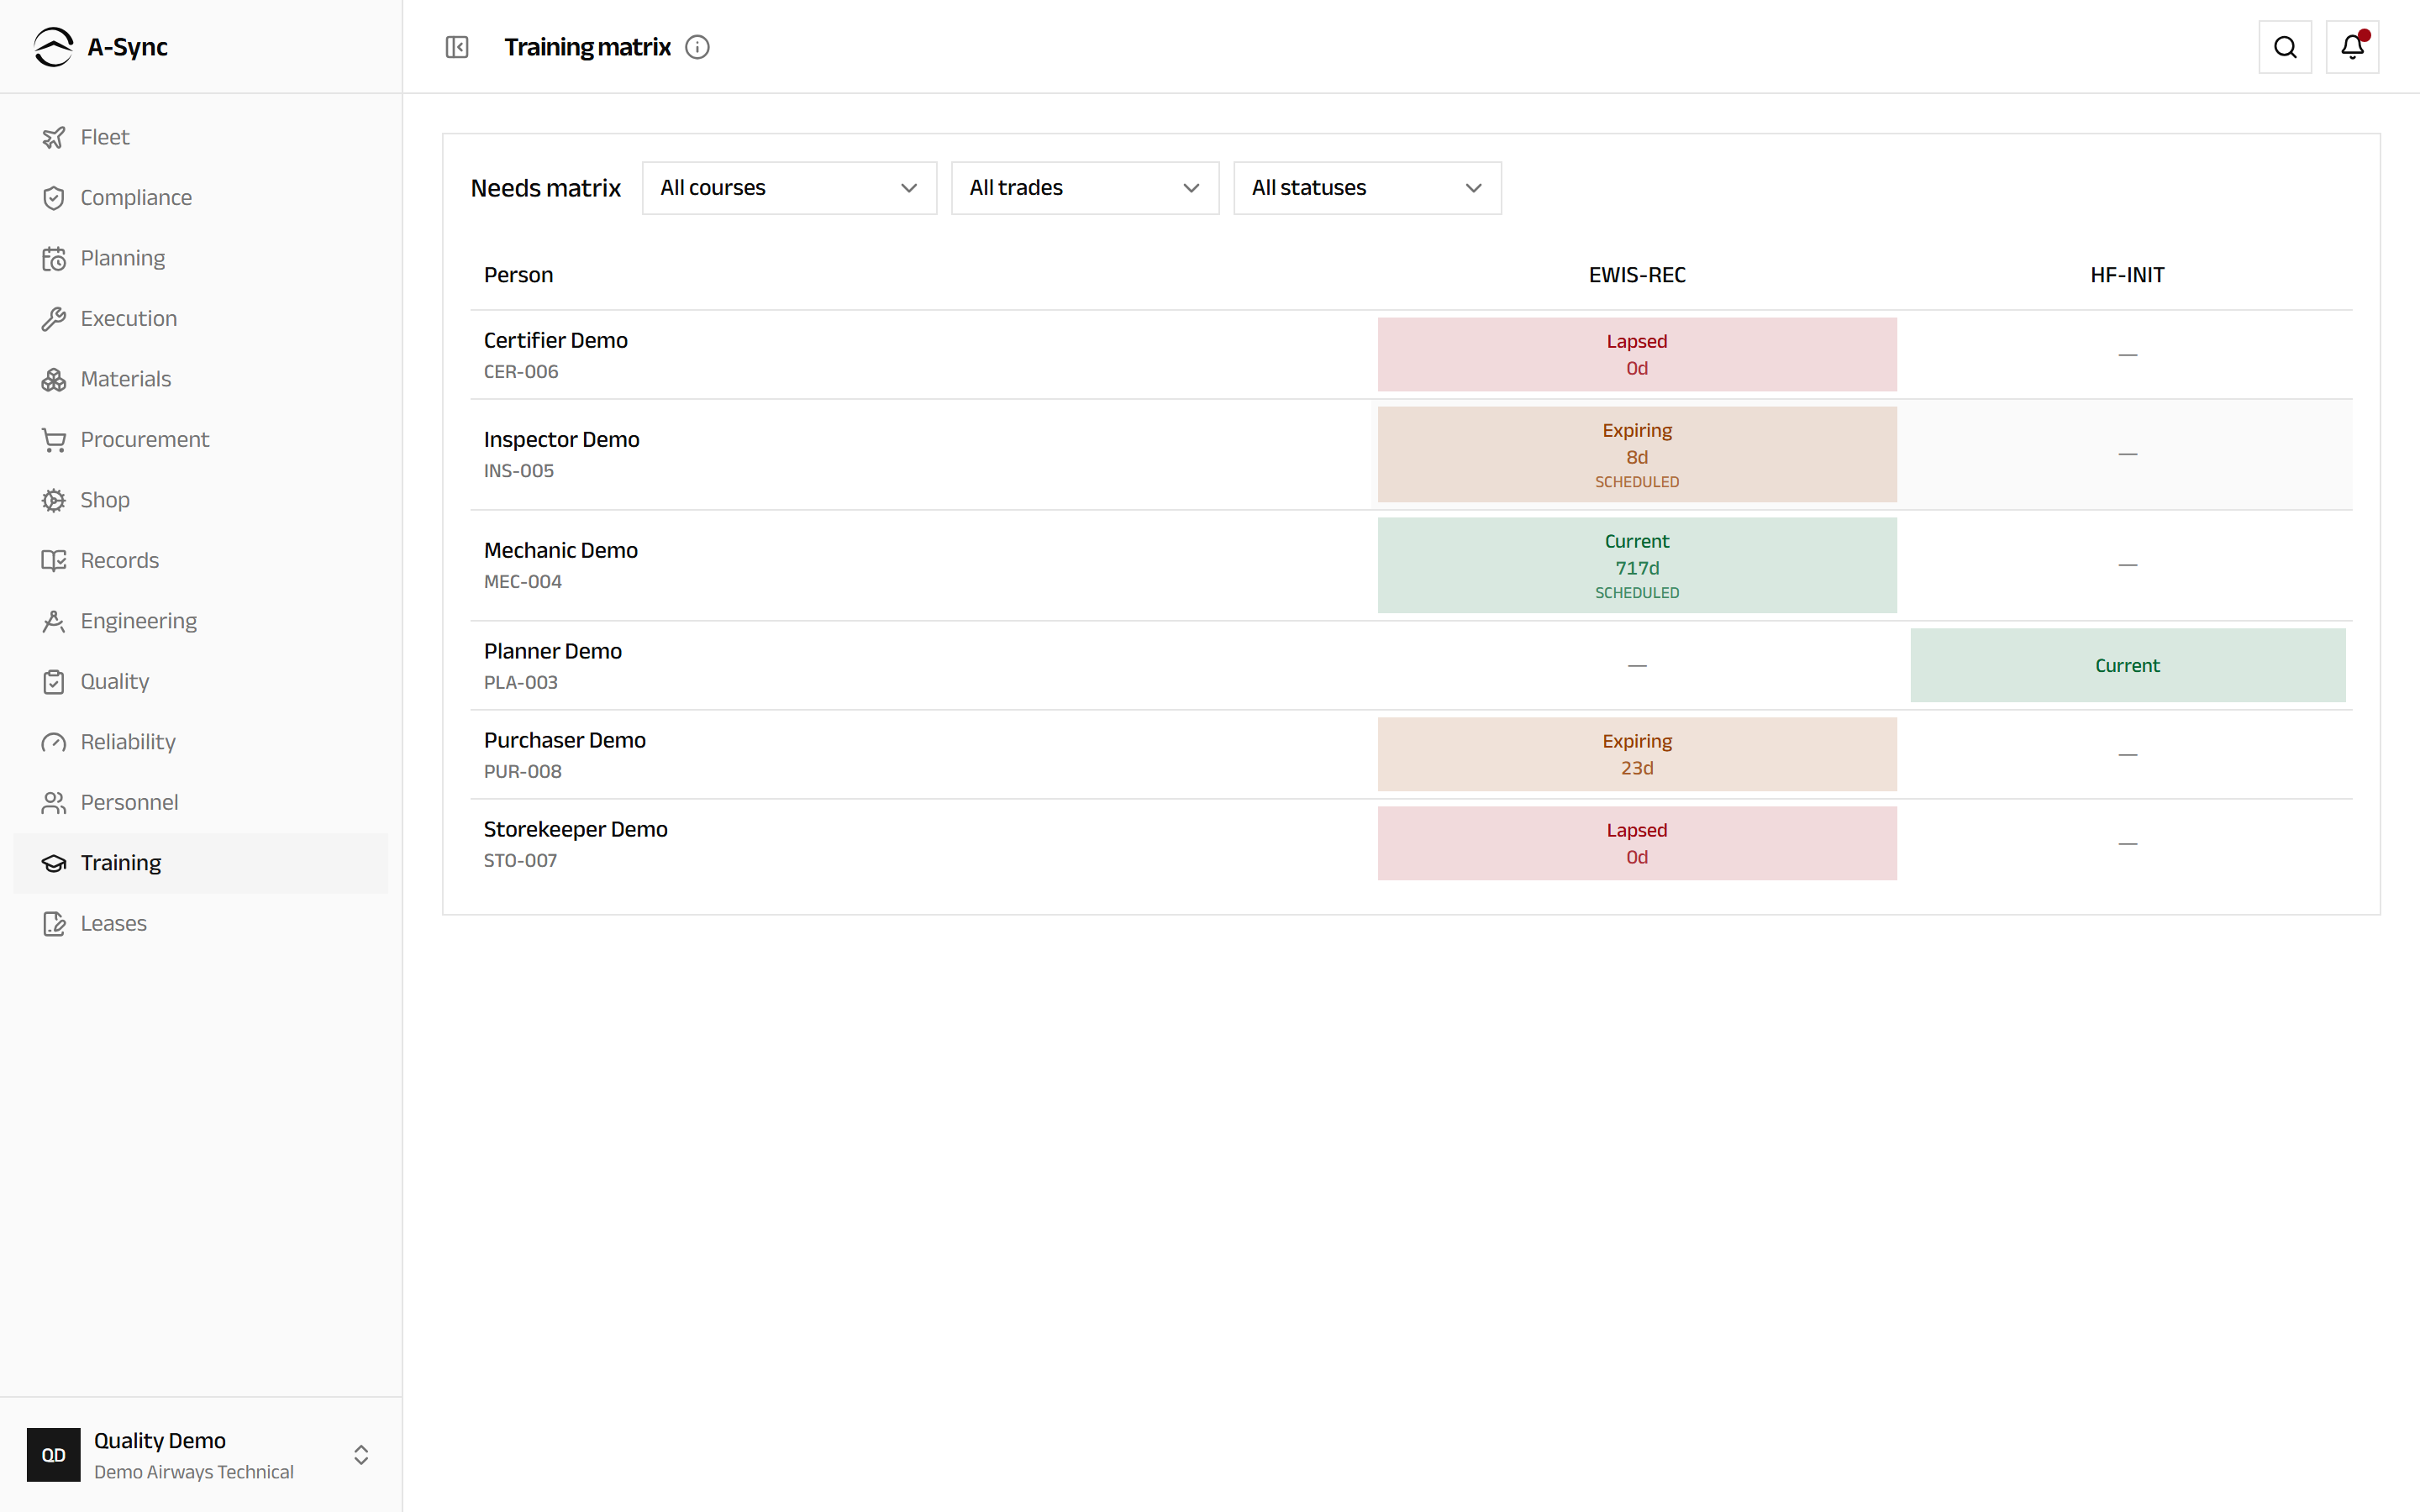Click the Procurement cart icon

click(54, 440)
